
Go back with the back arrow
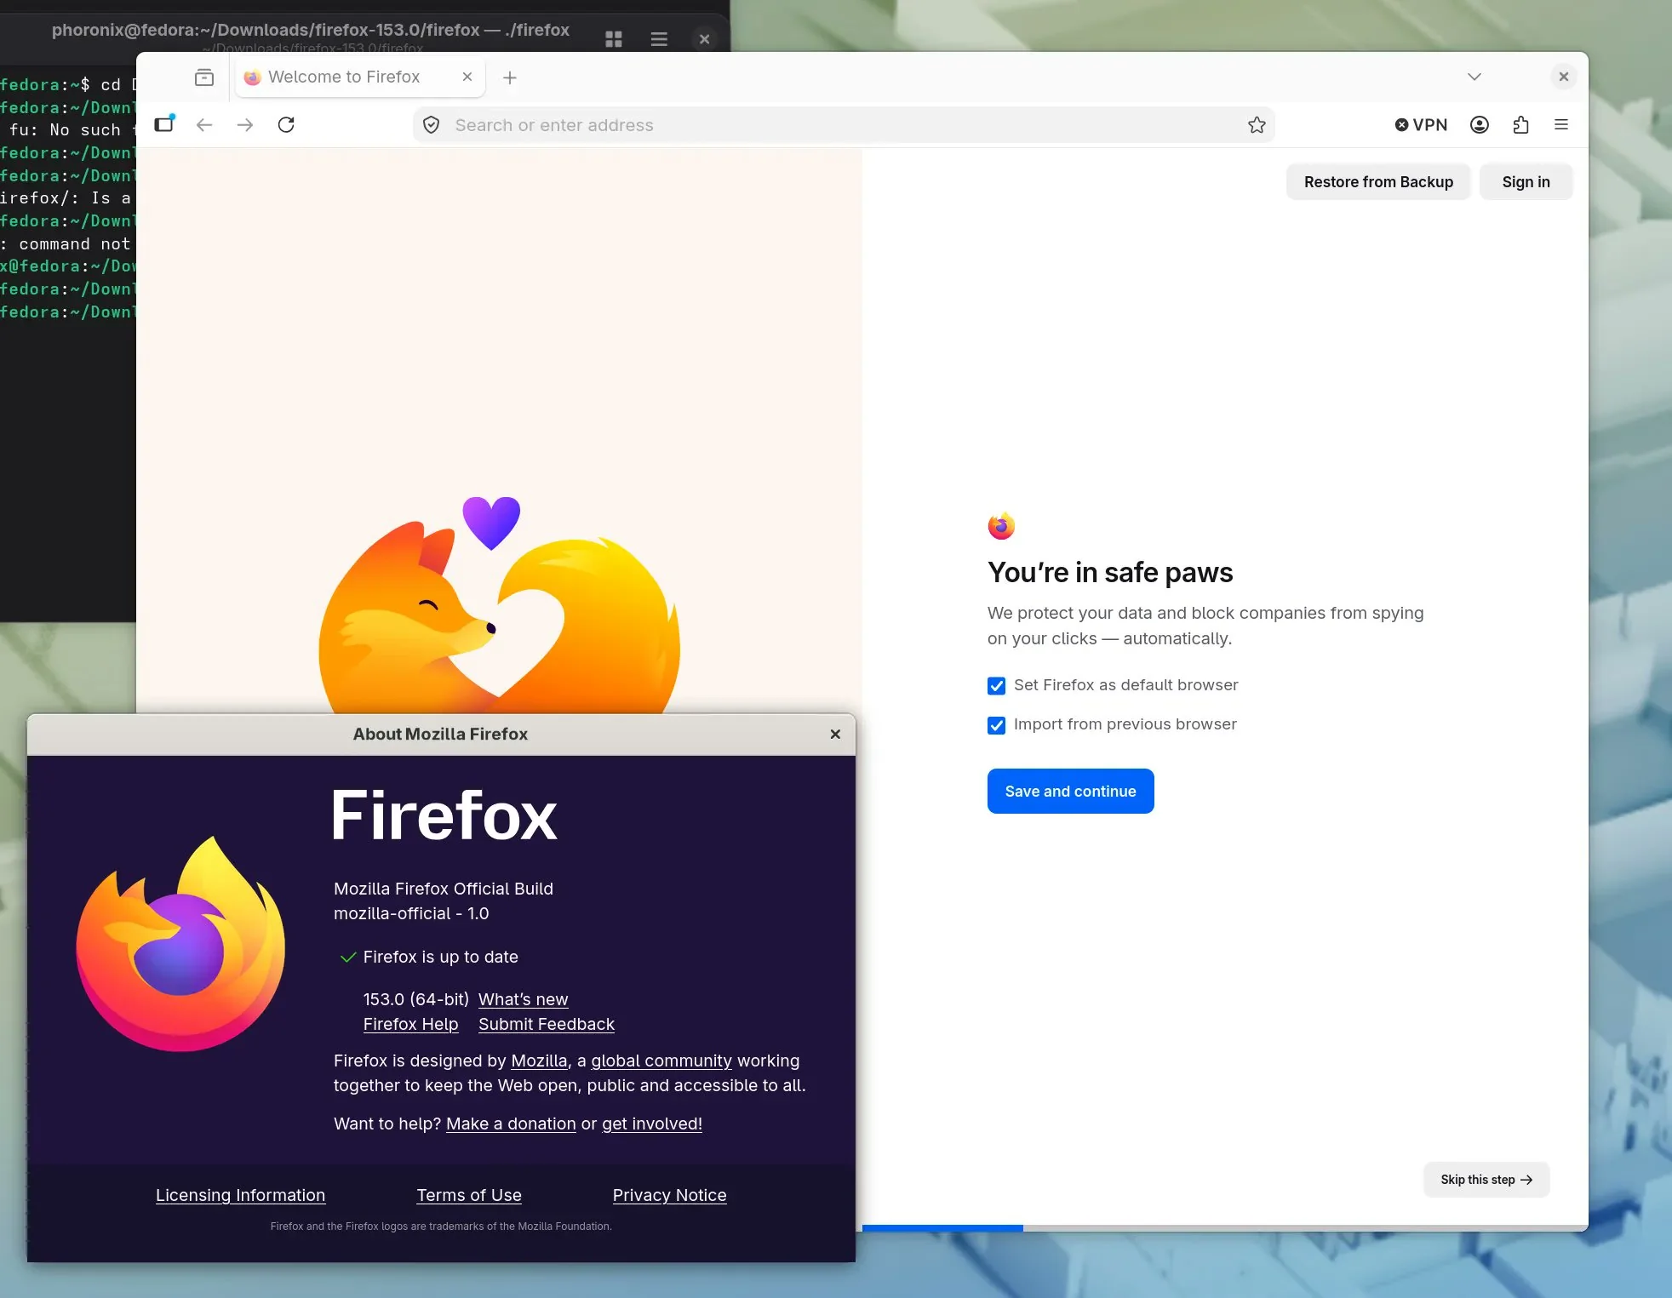coord(204,125)
